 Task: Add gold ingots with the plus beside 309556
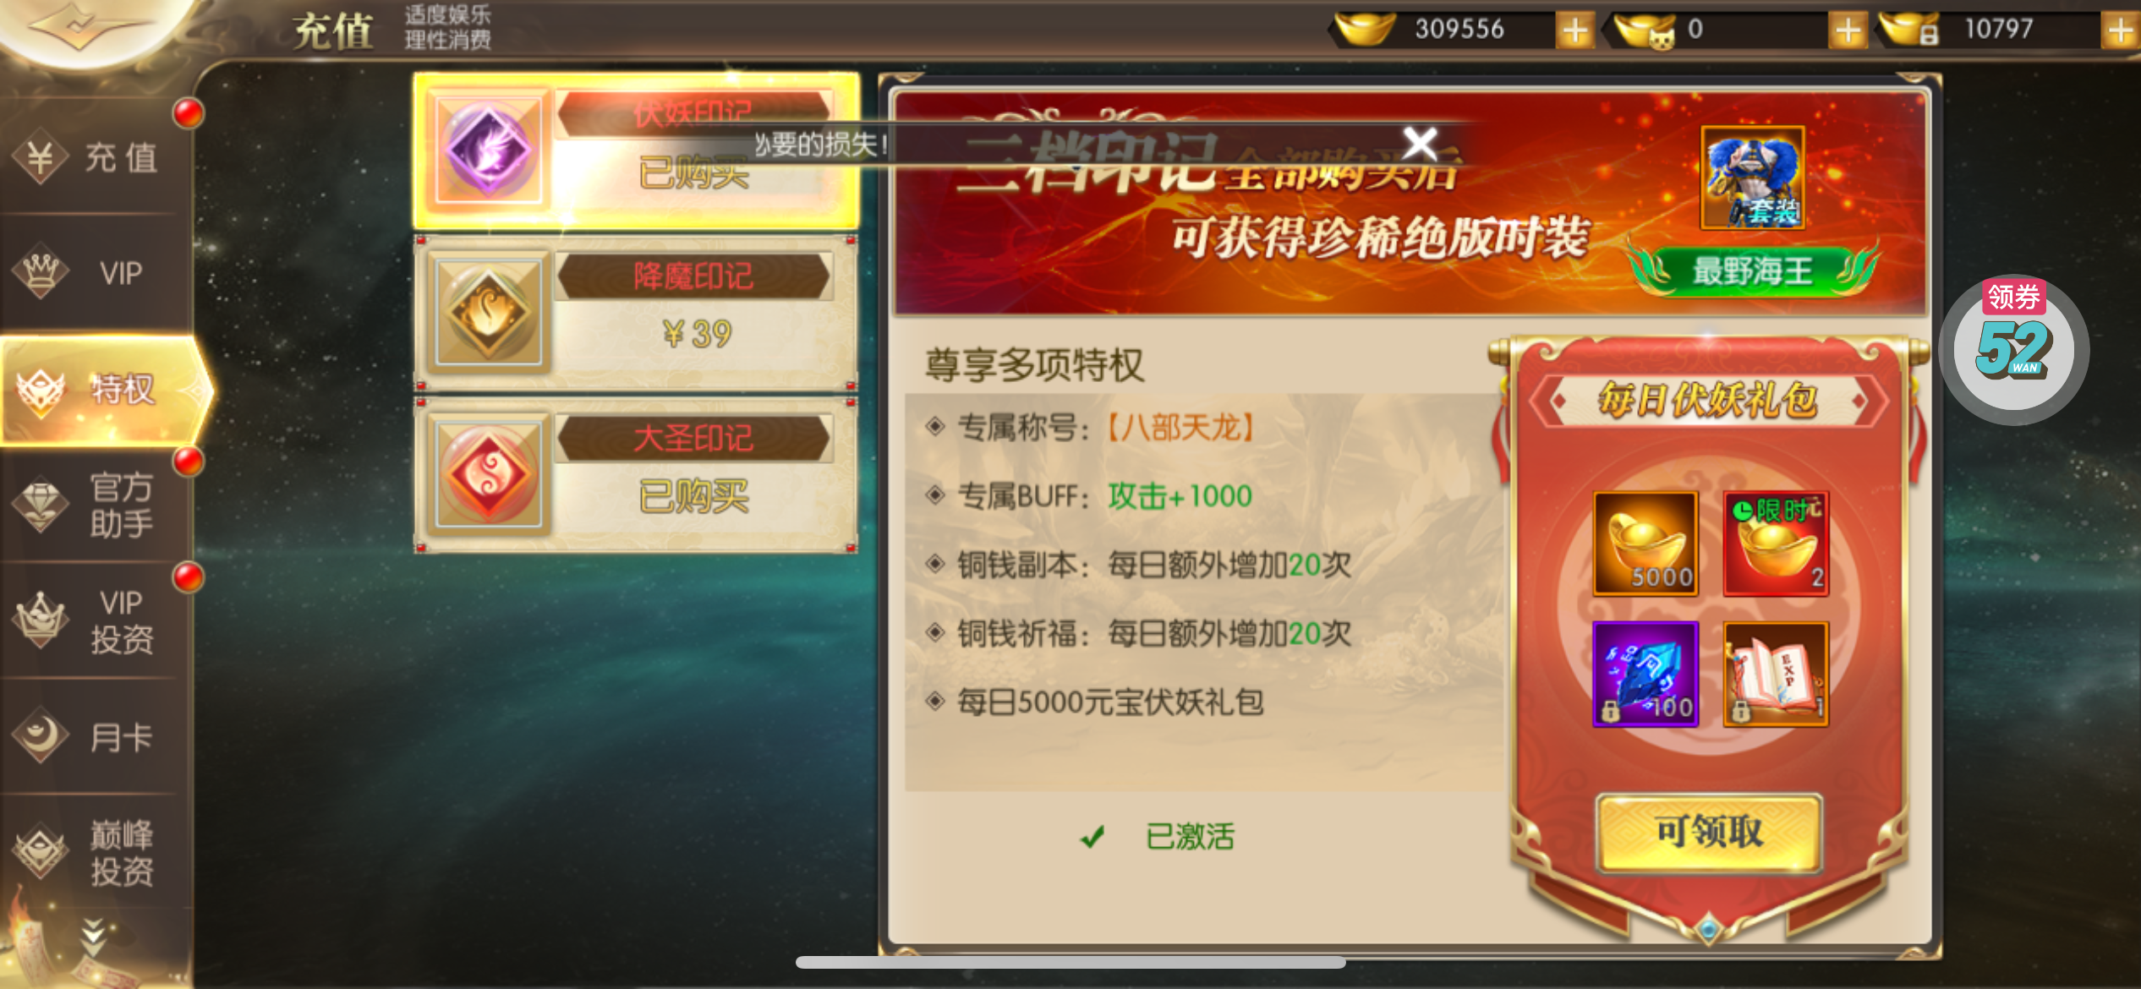1574,31
